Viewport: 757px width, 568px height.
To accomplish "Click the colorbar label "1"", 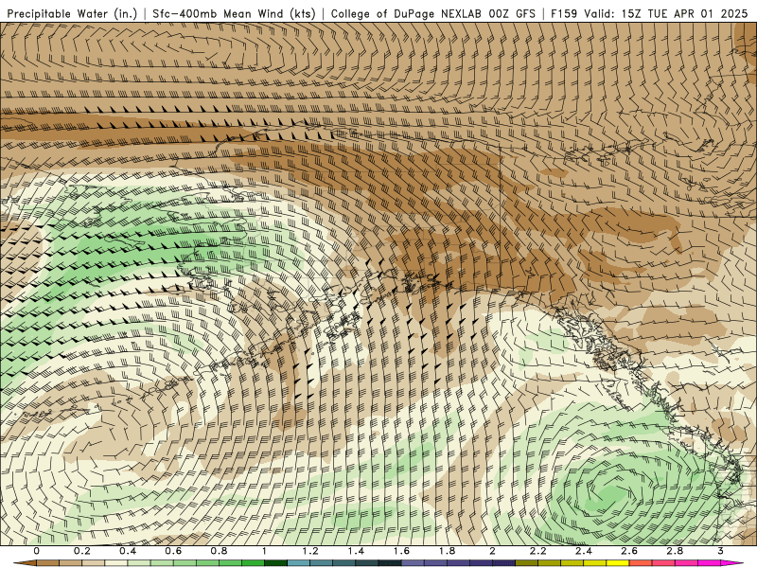I will [265, 551].
